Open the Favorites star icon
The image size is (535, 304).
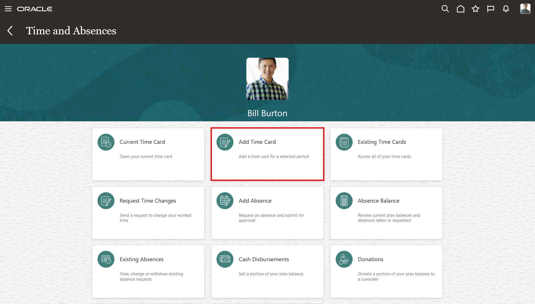(476, 9)
